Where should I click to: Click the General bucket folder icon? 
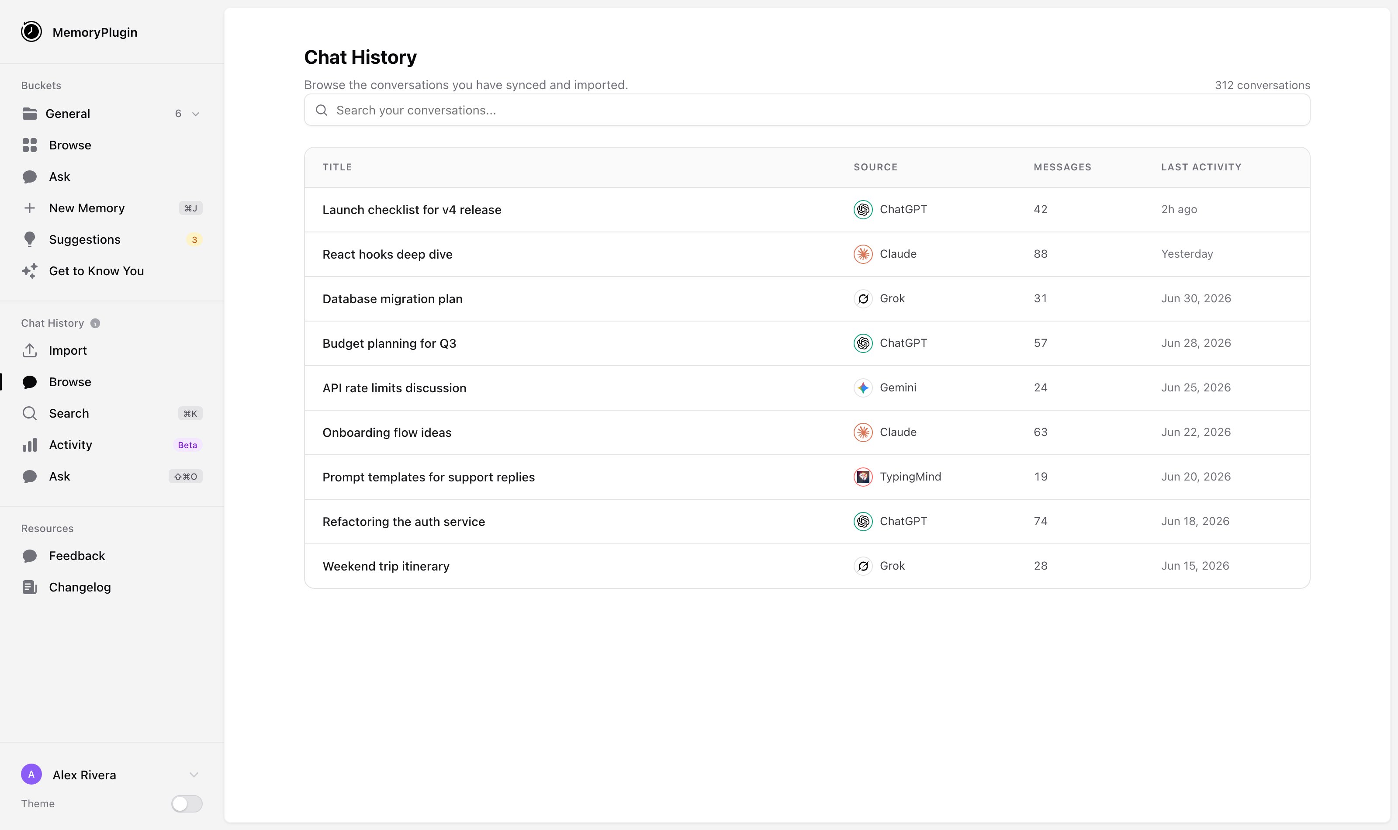pyautogui.click(x=30, y=114)
